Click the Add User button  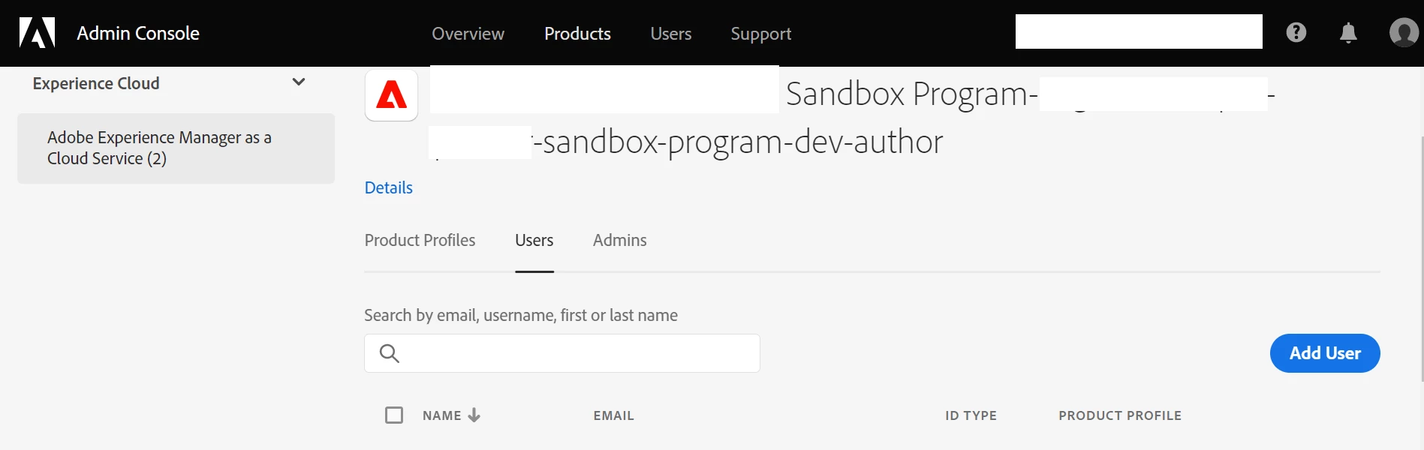pos(1325,353)
